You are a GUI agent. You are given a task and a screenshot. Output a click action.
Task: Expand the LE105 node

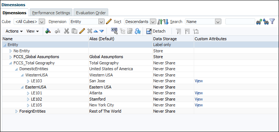(x=28, y=105)
